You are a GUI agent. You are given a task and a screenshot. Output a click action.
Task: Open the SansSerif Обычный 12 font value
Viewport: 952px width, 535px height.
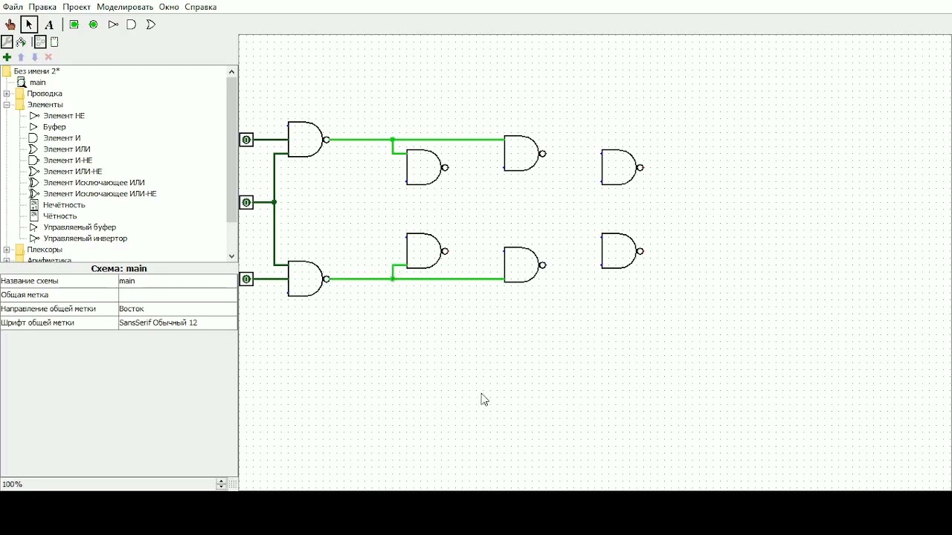point(178,323)
